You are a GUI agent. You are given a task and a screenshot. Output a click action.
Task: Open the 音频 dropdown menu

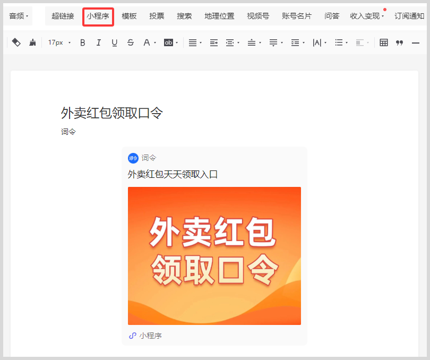click(19, 16)
